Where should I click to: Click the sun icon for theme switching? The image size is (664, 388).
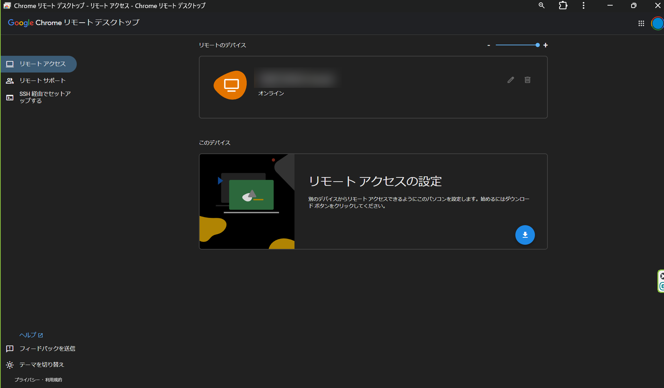tap(10, 365)
